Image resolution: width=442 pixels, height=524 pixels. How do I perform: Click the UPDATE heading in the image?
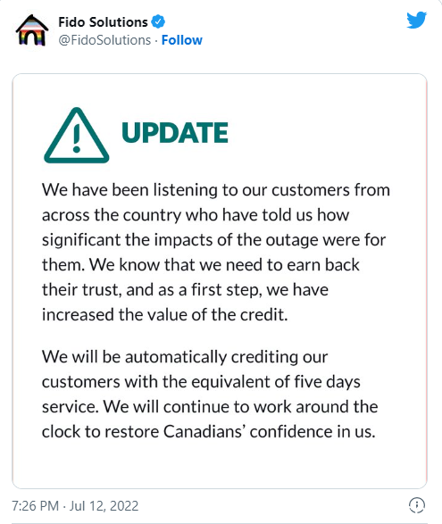coord(175,133)
